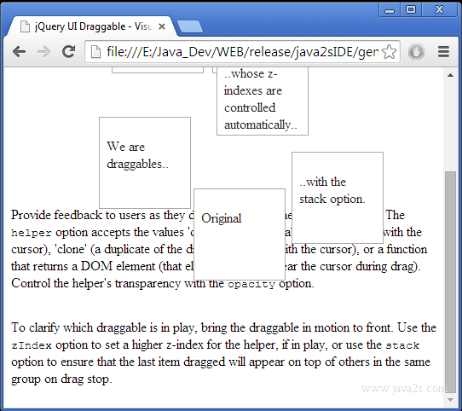Click the forward navigation arrow
The image size is (462, 411).
[x=44, y=52]
